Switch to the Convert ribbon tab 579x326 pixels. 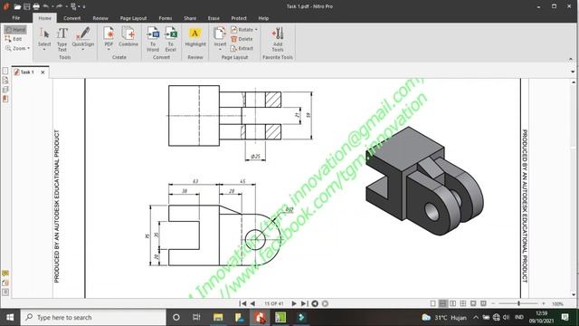point(72,18)
